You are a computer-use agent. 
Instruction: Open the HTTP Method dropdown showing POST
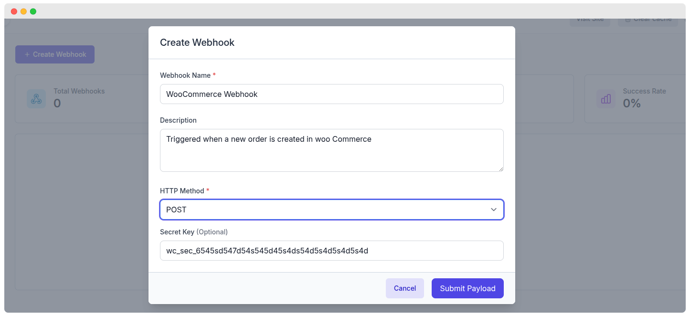325,210
